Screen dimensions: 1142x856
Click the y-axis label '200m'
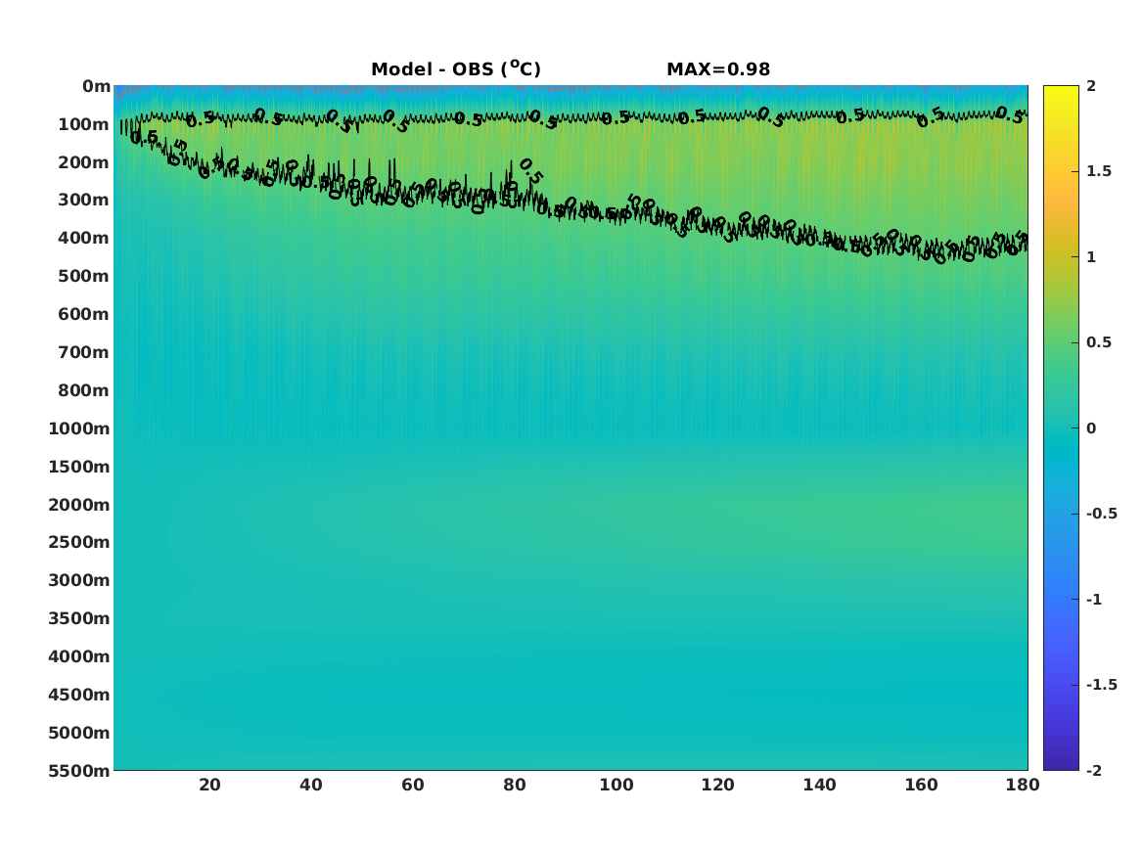83,162
